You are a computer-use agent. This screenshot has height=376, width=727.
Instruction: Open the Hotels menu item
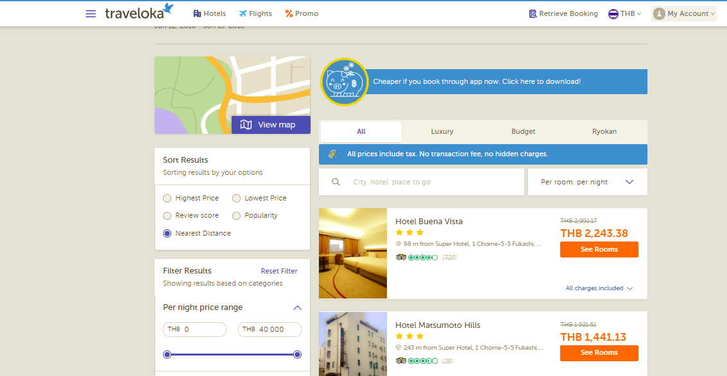pos(209,14)
